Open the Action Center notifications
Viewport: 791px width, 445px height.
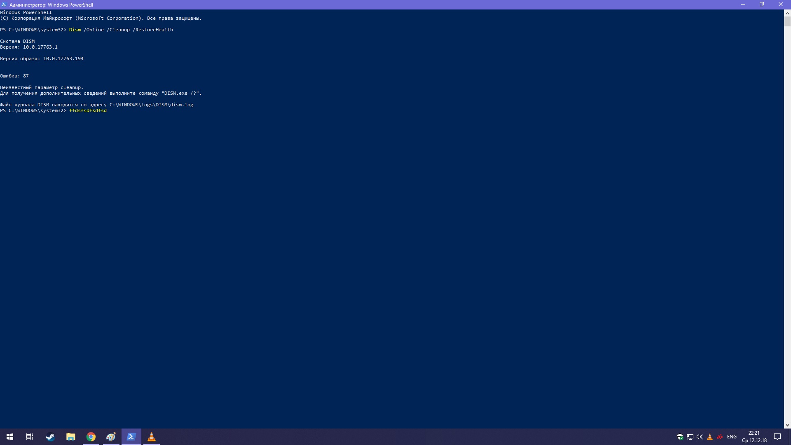click(x=777, y=437)
